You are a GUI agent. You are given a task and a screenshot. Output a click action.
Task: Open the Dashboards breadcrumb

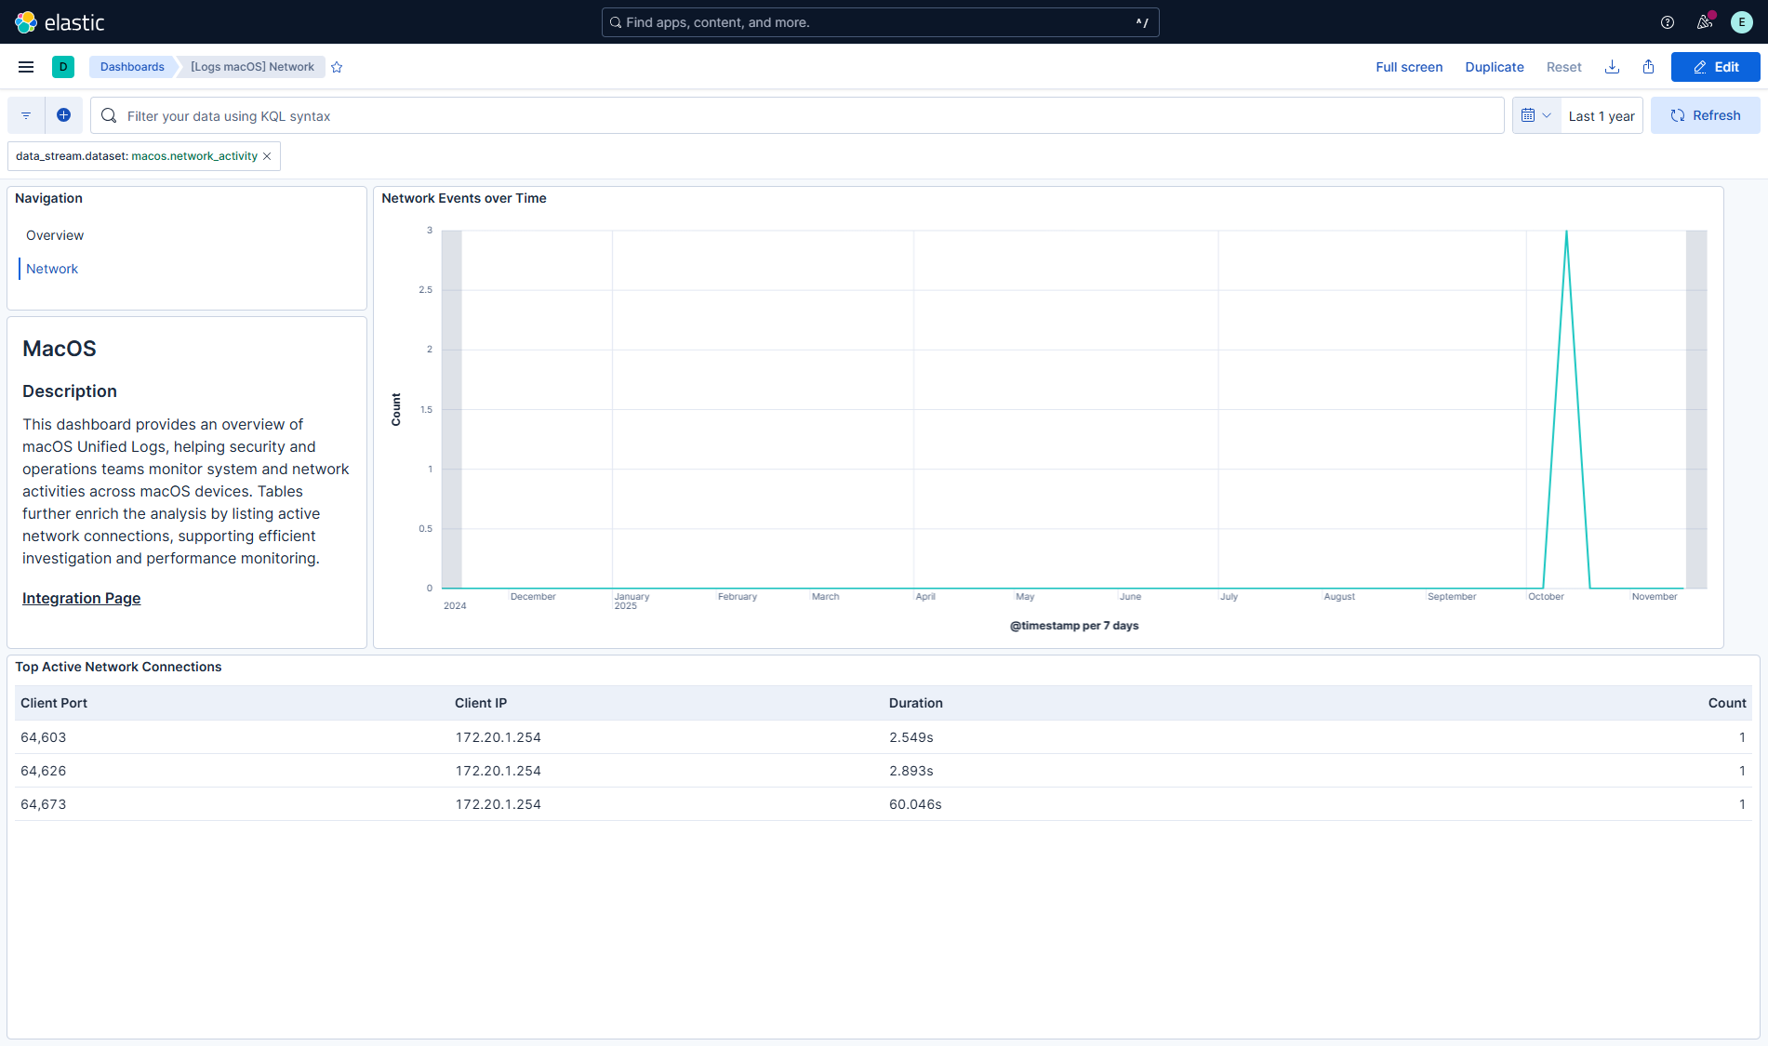132,66
